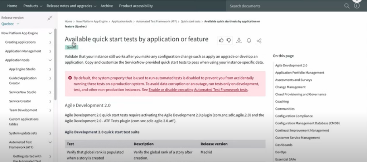Open the Quebec release version dropdown

(10, 24)
